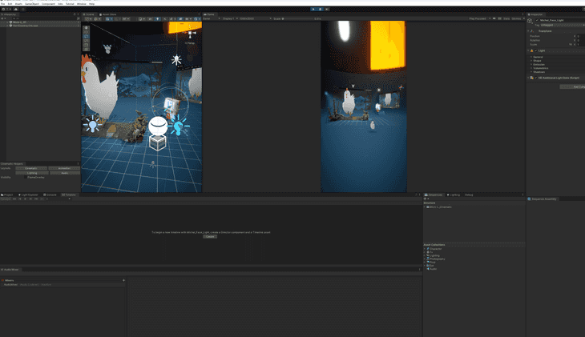Click the Pause button in the toolbar
585x337 pixels.
point(320,9)
